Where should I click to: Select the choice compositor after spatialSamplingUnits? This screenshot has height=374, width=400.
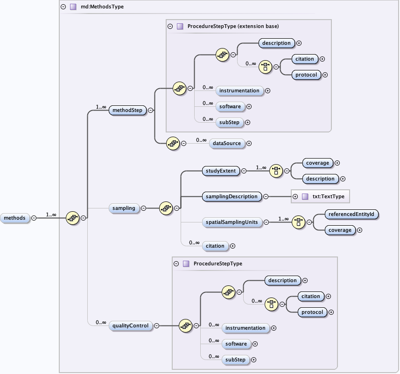click(298, 222)
